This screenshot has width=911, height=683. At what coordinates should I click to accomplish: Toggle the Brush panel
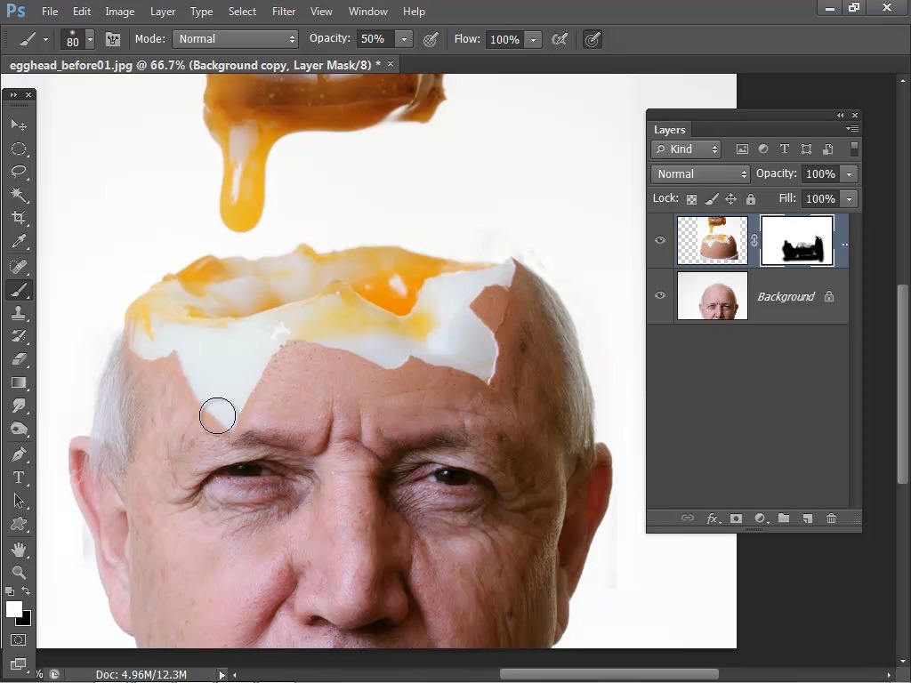coord(113,39)
